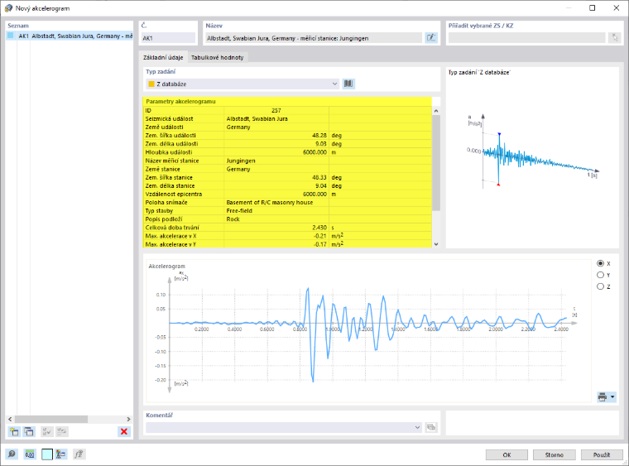Viewport: 629px width, 466px height.
Task: Click the formula fx icon
Action: (x=79, y=454)
